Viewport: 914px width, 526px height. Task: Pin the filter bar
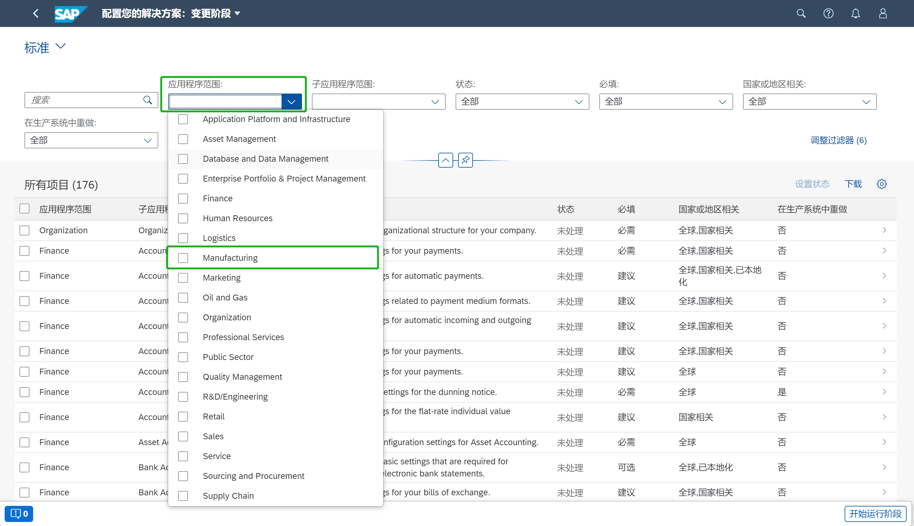click(x=465, y=160)
